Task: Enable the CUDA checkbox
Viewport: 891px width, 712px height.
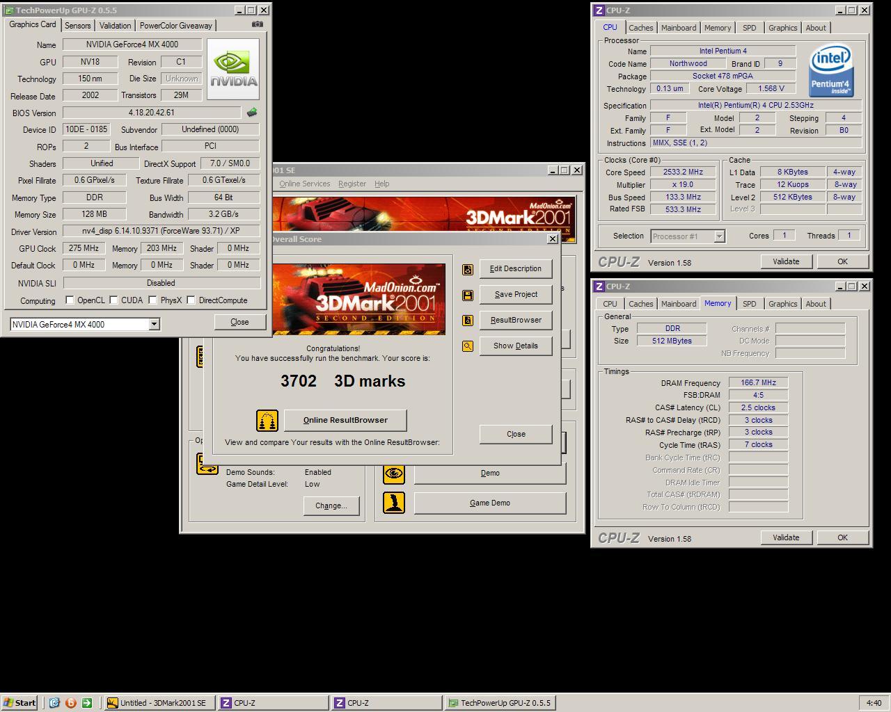Action: pyautogui.click(x=113, y=300)
